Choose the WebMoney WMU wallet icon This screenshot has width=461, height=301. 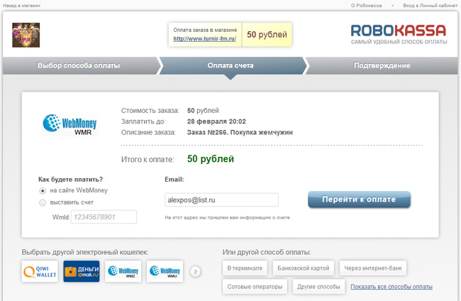(x=165, y=271)
